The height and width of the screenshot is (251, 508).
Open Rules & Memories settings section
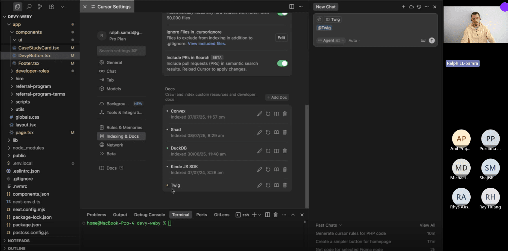(x=124, y=128)
